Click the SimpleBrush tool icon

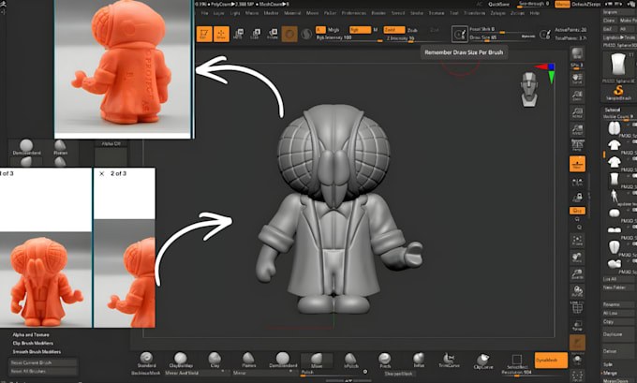(x=618, y=93)
